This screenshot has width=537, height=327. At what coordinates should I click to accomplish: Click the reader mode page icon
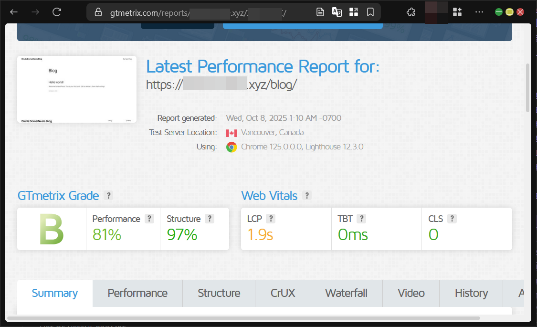320,12
